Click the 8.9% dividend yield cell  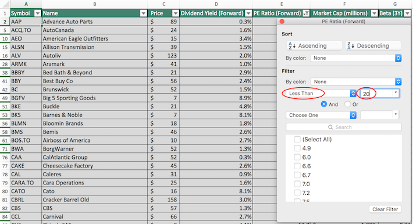click(x=216, y=98)
